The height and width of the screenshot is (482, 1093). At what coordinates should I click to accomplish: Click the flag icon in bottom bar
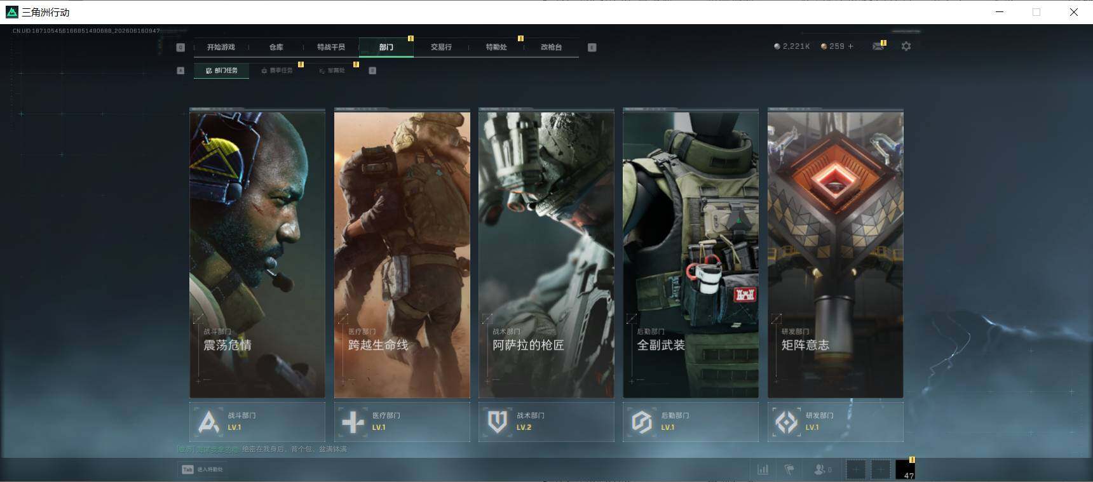(x=789, y=469)
